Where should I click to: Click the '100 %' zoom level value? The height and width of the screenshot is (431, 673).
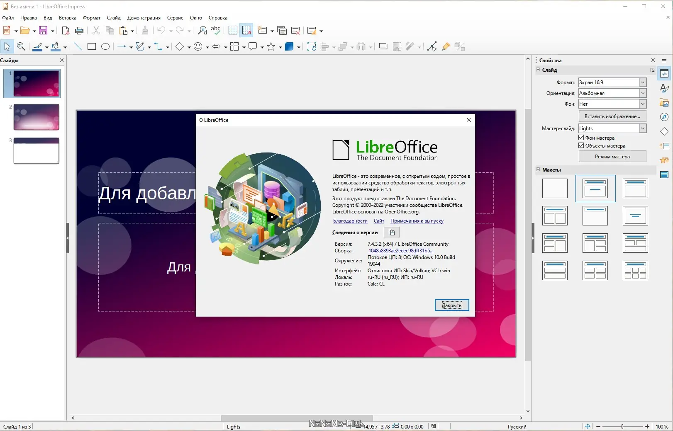pyautogui.click(x=662, y=426)
